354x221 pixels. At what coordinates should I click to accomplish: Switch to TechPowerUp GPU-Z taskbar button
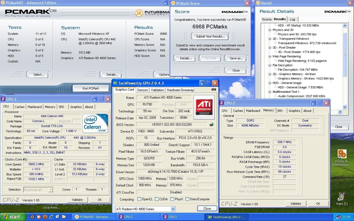pos(226,217)
